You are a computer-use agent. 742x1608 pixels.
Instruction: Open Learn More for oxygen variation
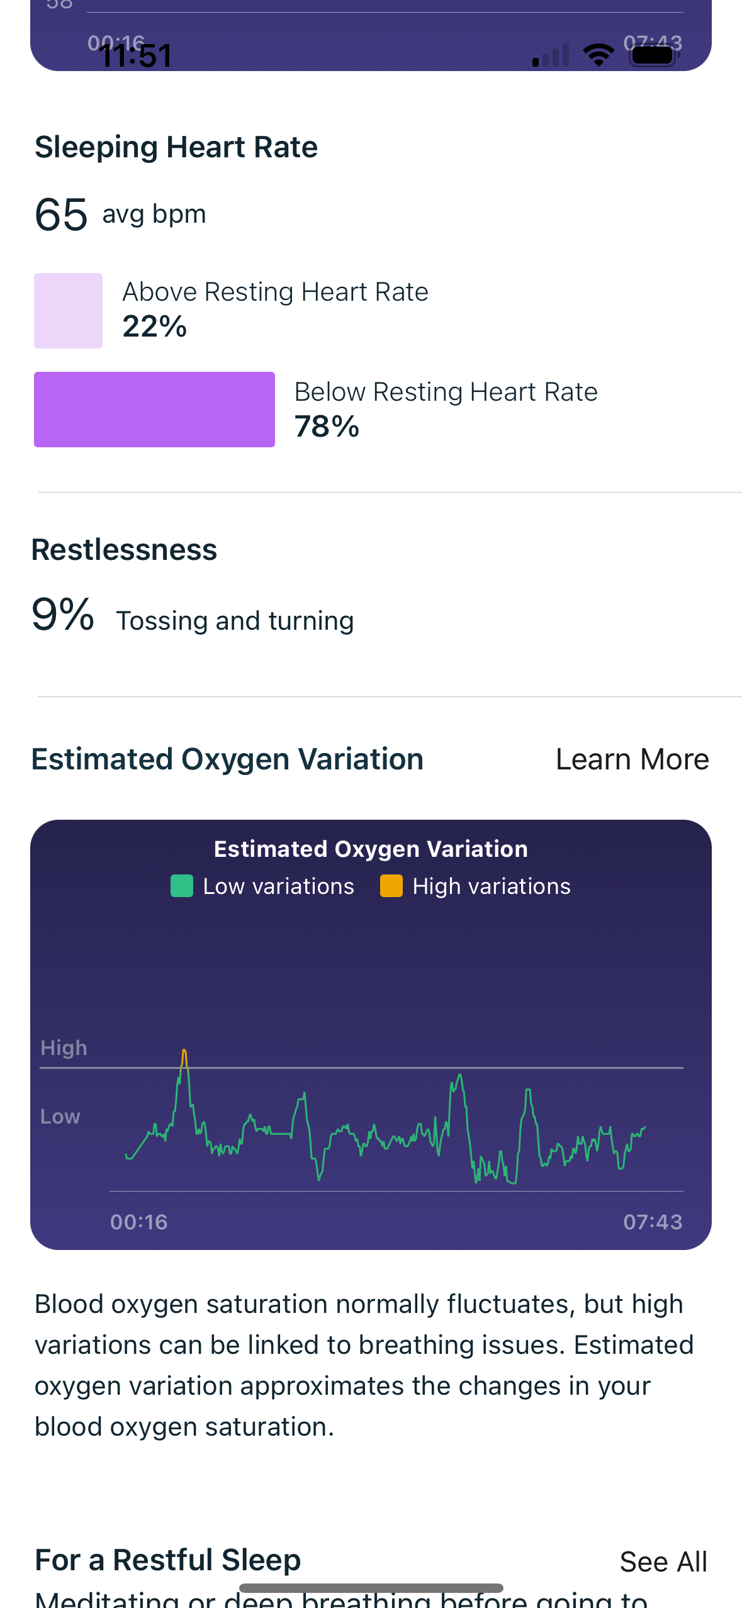[632, 759]
